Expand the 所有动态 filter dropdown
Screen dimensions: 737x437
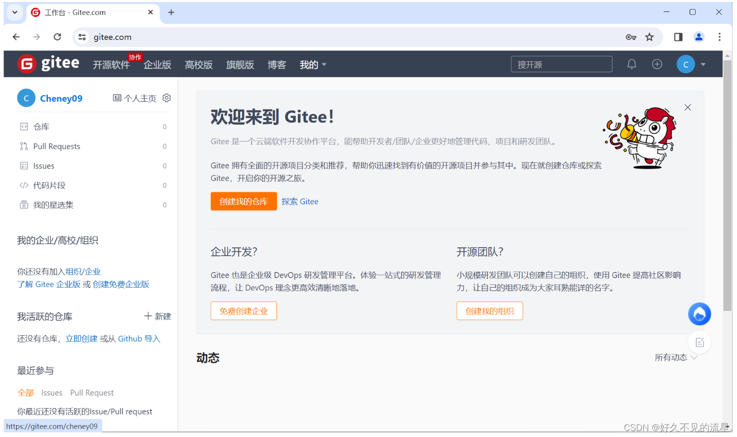coord(676,357)
